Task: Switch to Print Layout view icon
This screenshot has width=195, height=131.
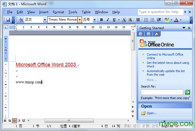Action: (14, 121)
